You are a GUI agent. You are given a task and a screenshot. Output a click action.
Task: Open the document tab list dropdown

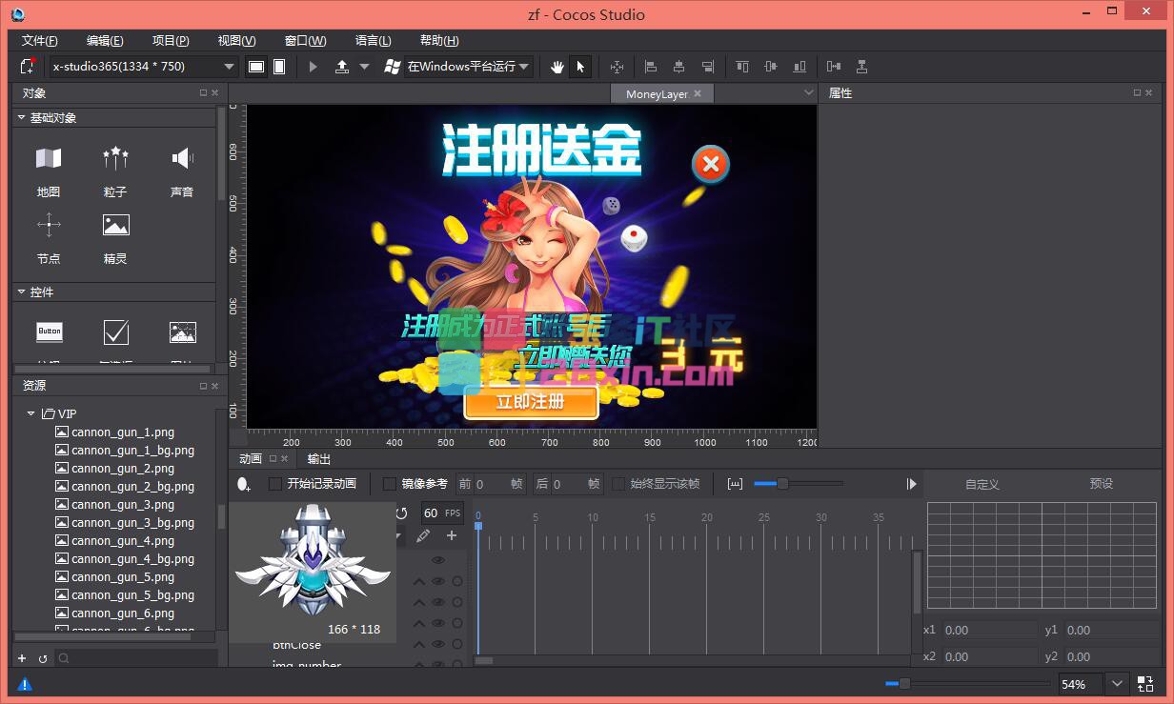pos(809,92)
